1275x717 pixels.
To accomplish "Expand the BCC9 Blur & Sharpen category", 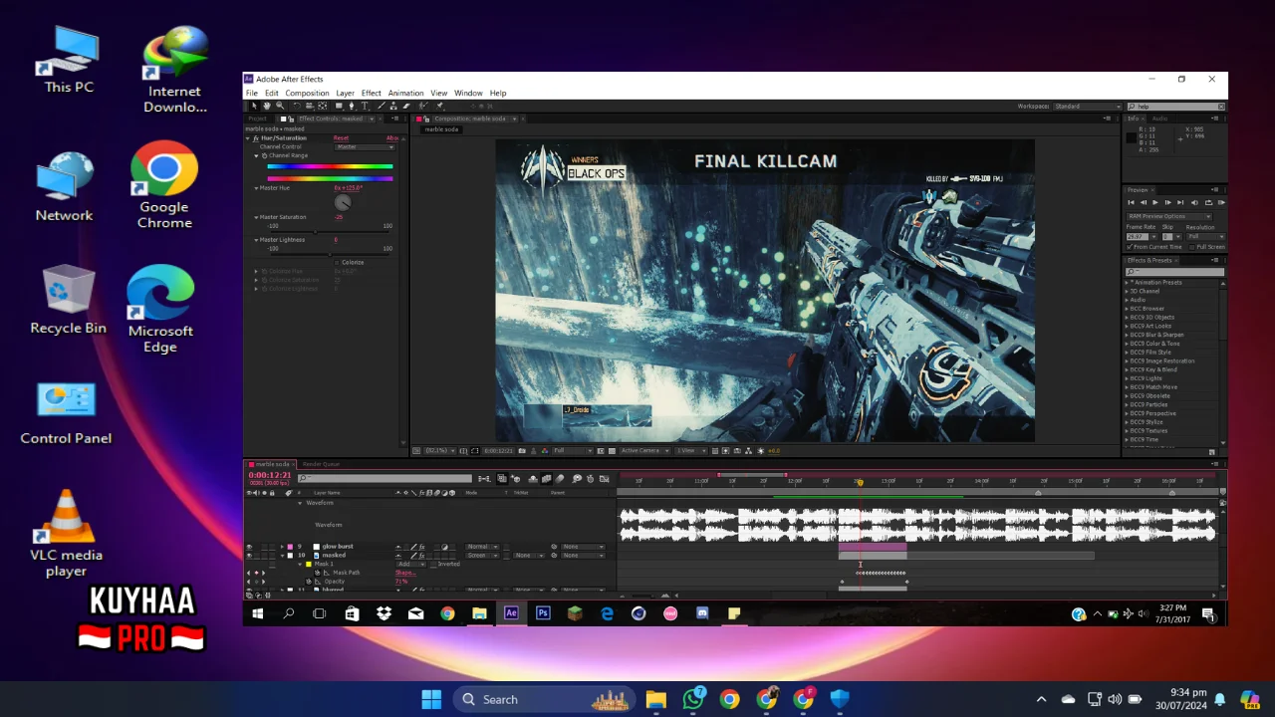I will [1128, 335].
